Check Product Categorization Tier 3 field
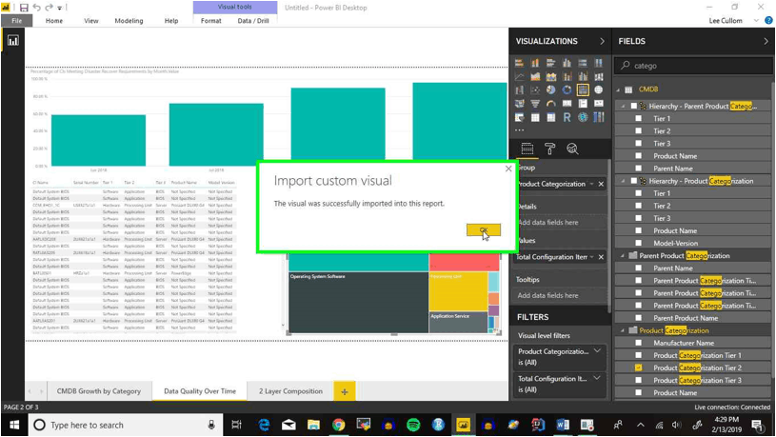The image size is (776, 437). pos(639,380)
